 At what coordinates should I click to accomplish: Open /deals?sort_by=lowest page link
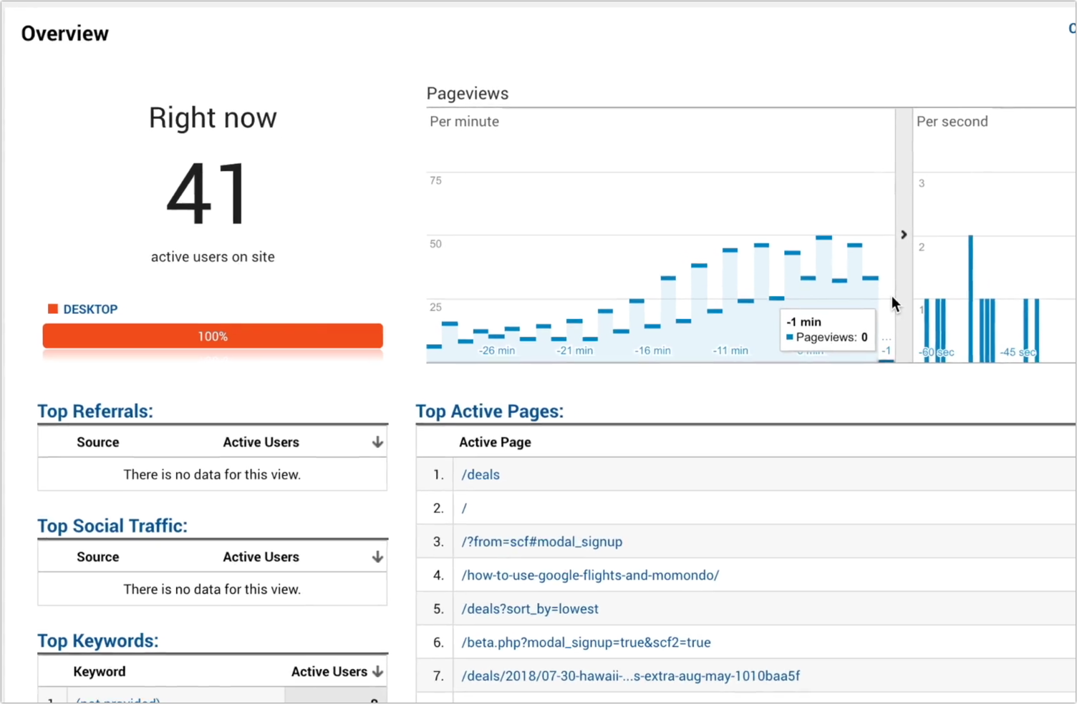tap(530, 609)
